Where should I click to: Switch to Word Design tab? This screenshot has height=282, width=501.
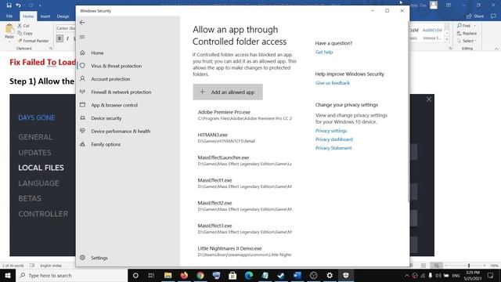coord(63,16)
